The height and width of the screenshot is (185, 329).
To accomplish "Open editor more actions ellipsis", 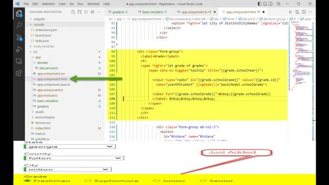I will click(310, 12).
